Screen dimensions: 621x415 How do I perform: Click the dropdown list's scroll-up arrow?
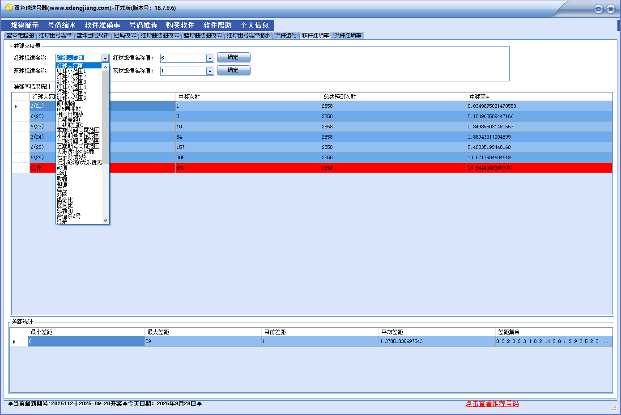click(106, 67)
